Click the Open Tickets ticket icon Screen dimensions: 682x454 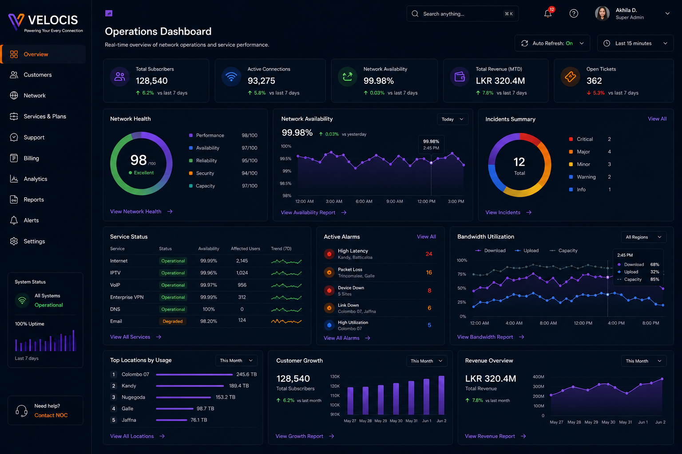[571, 77]
